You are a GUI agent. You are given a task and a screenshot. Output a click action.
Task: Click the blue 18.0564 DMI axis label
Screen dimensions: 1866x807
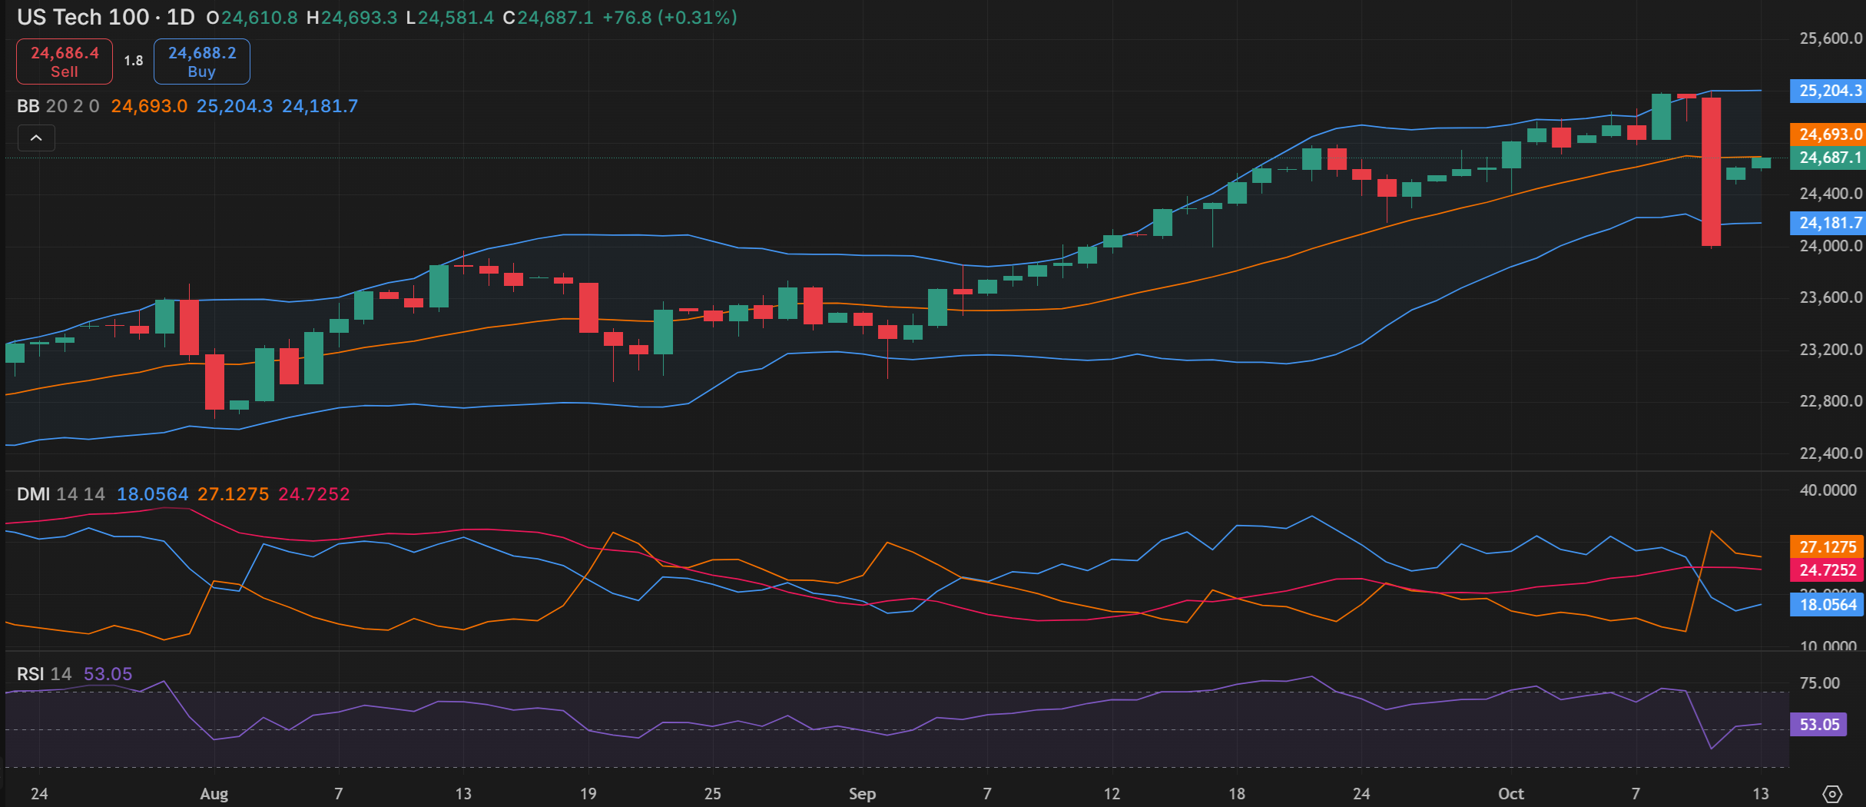pos(1828,605)
